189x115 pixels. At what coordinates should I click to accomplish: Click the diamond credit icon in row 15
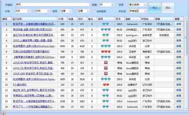click(106, 101)
